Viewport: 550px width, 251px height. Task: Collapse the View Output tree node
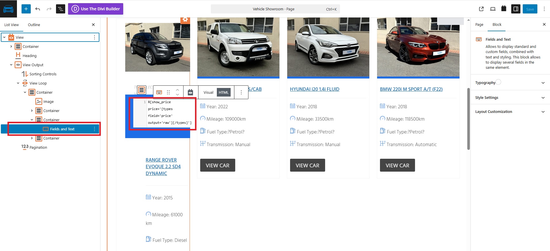[x=11, y=65]
